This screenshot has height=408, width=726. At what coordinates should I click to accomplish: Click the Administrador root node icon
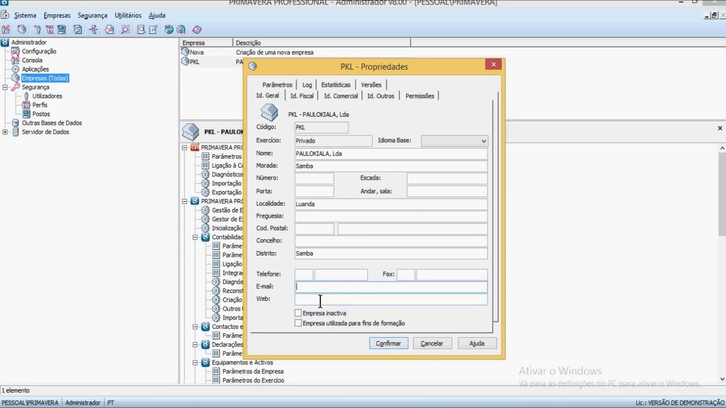coord(5,42)
